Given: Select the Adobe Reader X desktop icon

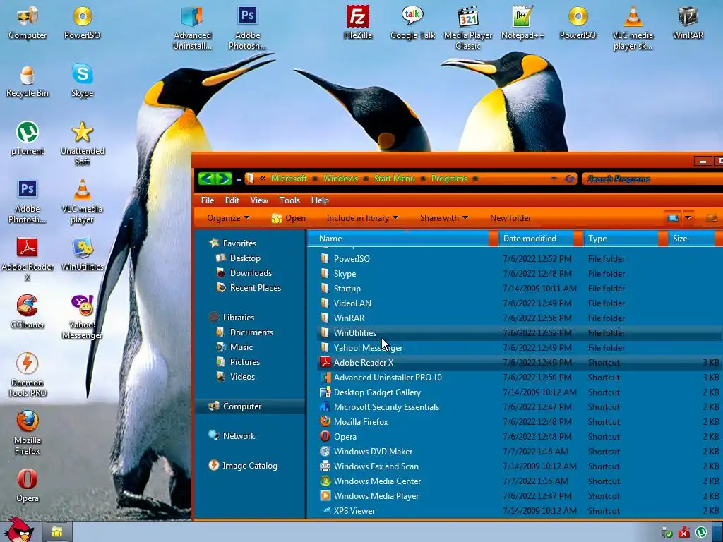Looking at the screenshot, I should click(28, 259).
